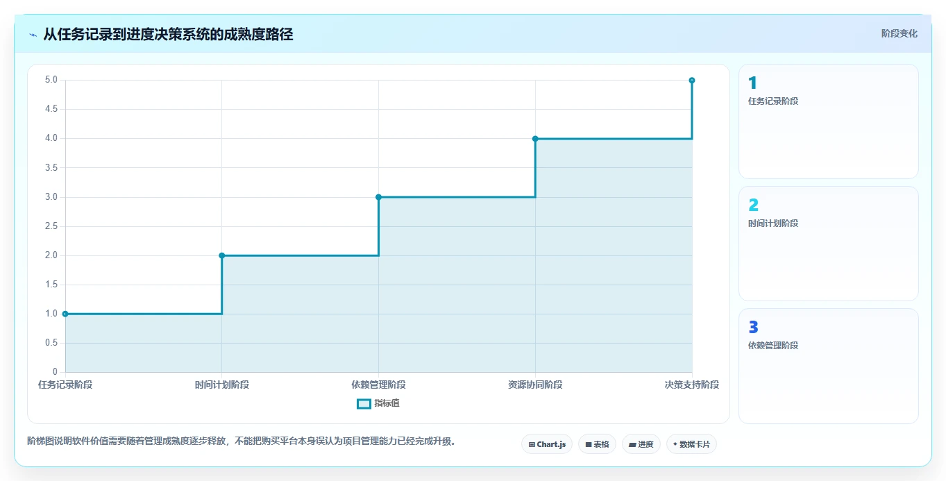Image resolution: width=946 pixels, height=481 pixels.
Task: Click x-axis label 依赖管理阶段
Action: click(x=378, y=385)
